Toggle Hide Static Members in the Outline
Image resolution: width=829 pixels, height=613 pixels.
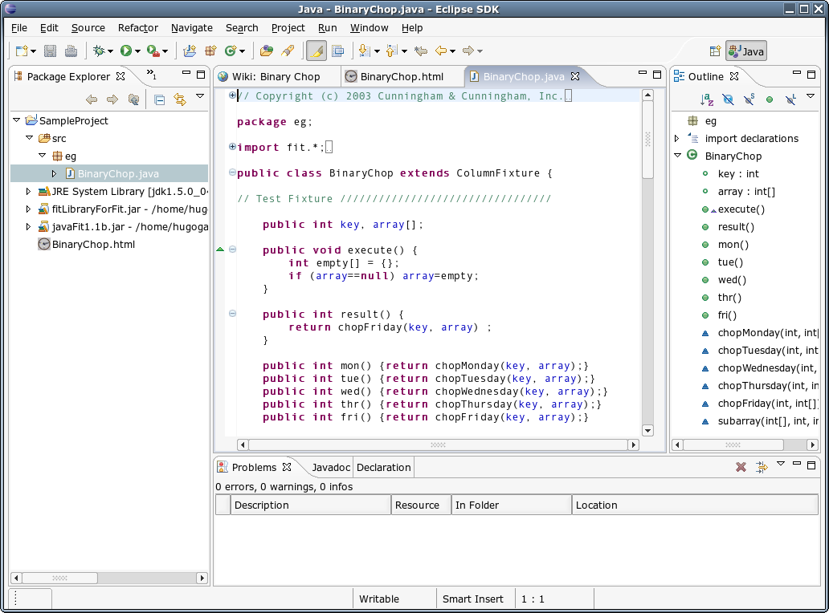pyautogui.click(x=749, y=100)
